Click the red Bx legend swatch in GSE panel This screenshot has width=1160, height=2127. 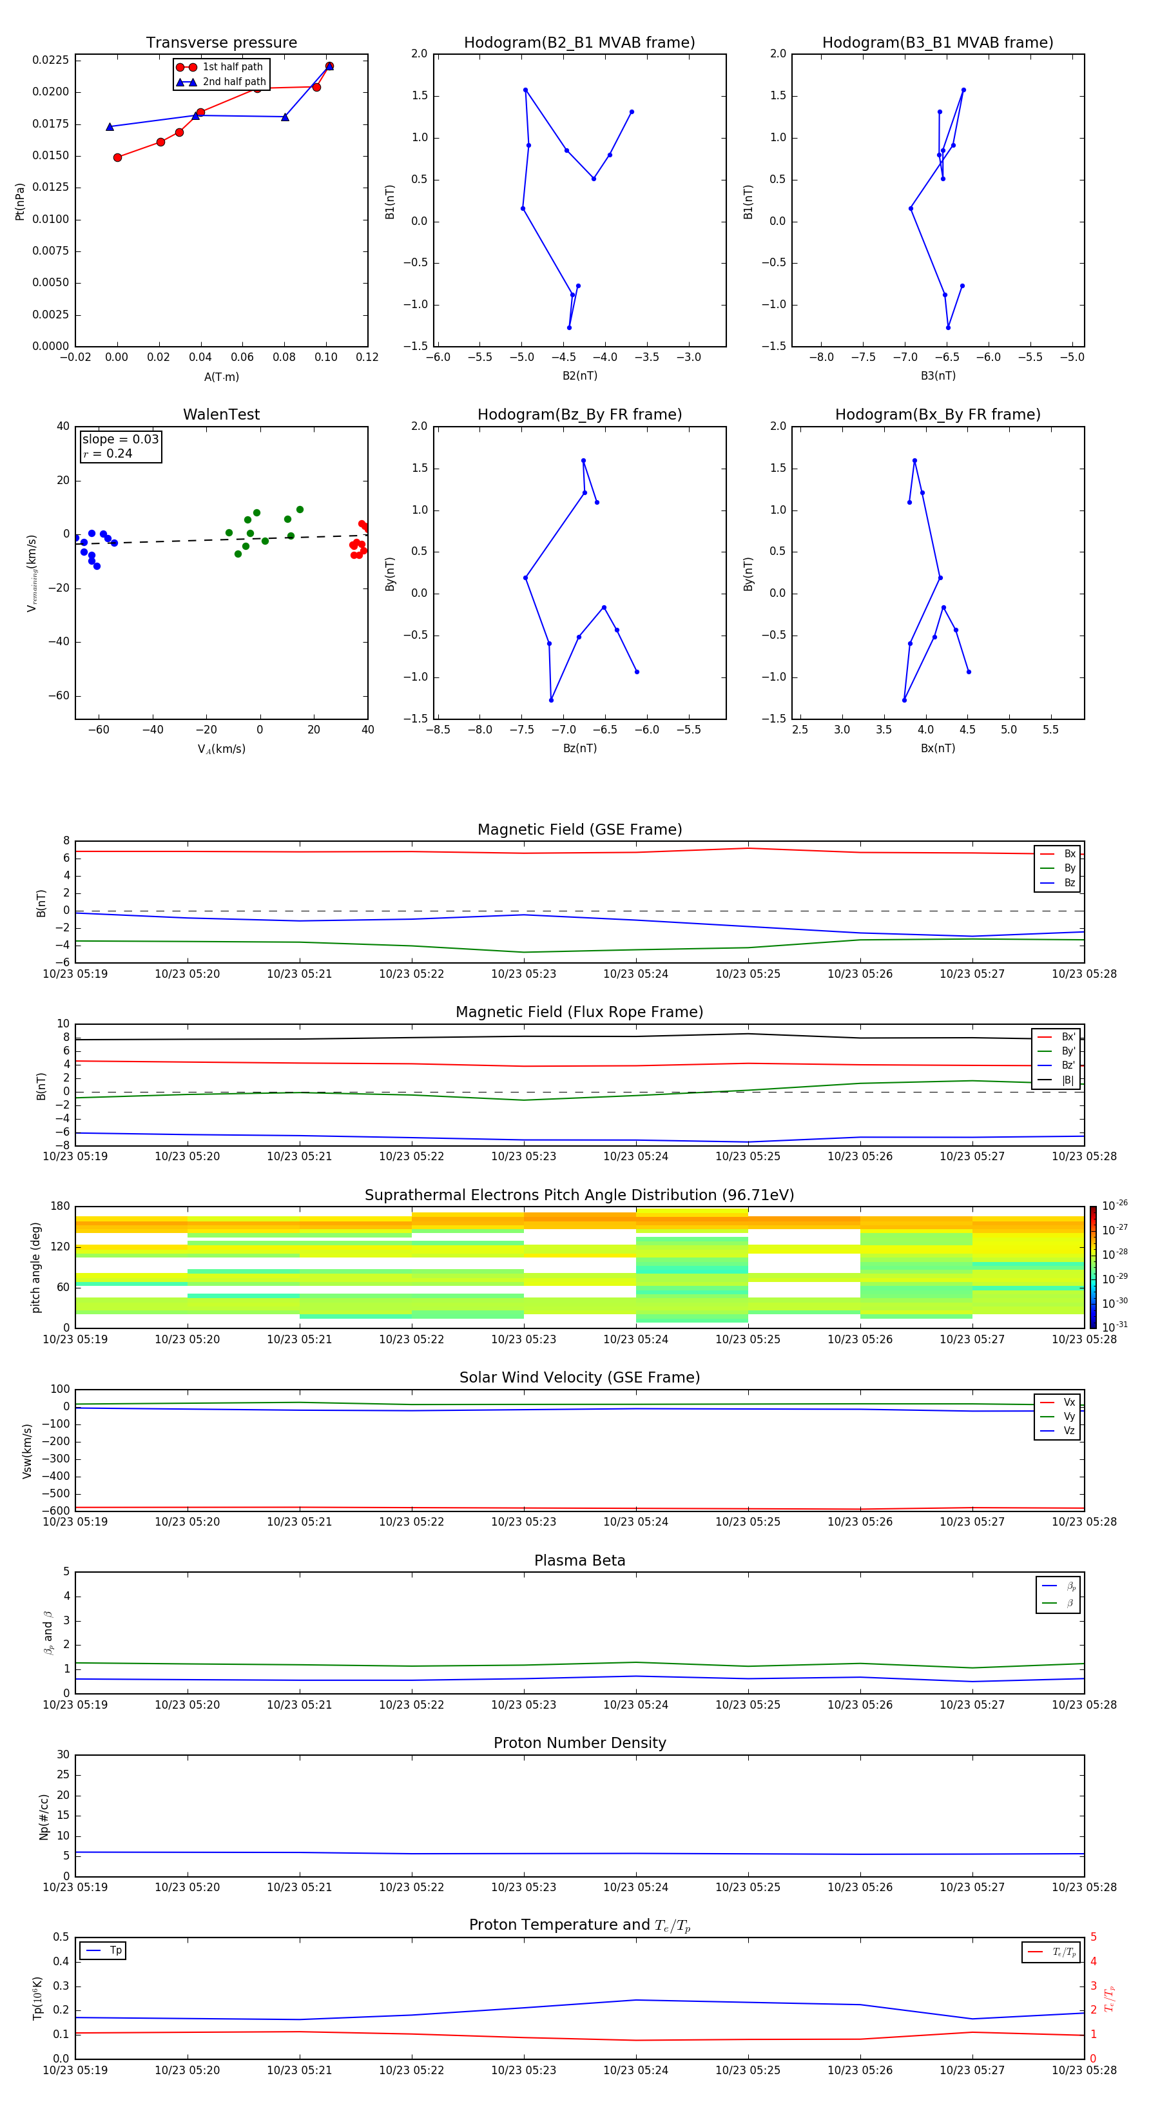1047,854
